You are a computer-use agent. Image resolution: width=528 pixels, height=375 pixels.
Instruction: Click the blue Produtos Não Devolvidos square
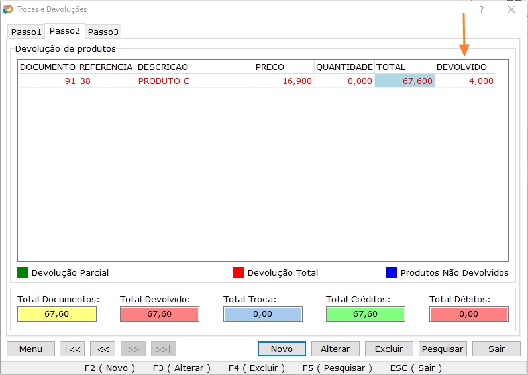pyautogui.click(x=392, y=272)
